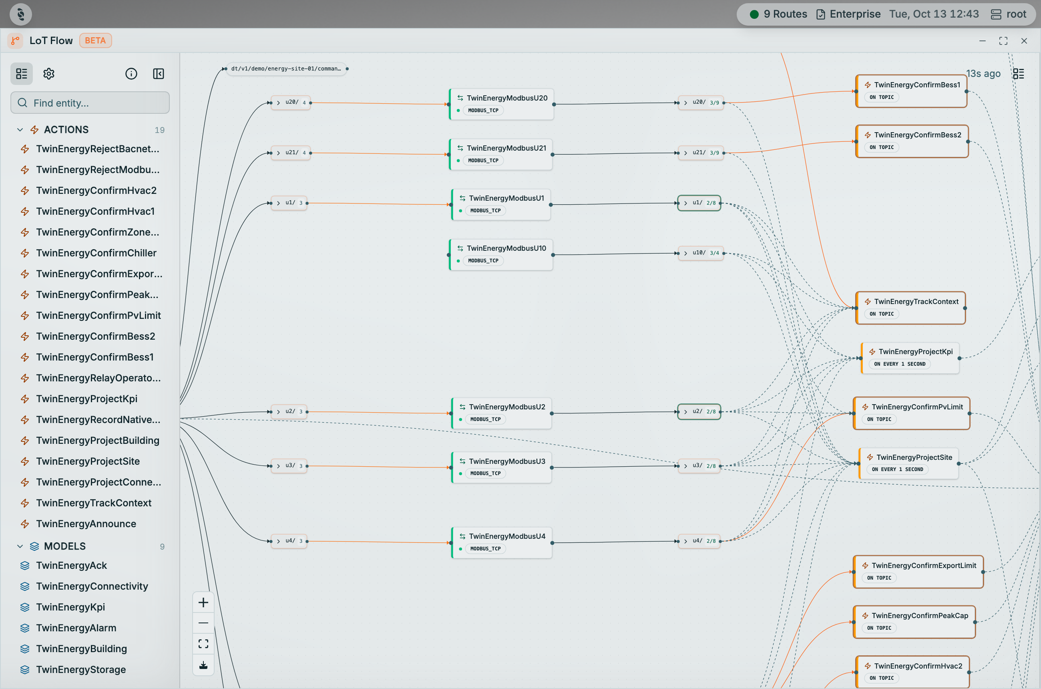Select the TwinEnergyModbusU3 route node

point(502,467)
